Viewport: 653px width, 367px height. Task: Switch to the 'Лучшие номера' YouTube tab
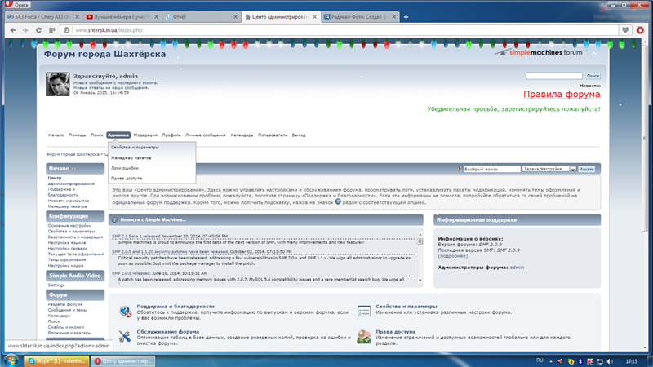tap(121, 17)
